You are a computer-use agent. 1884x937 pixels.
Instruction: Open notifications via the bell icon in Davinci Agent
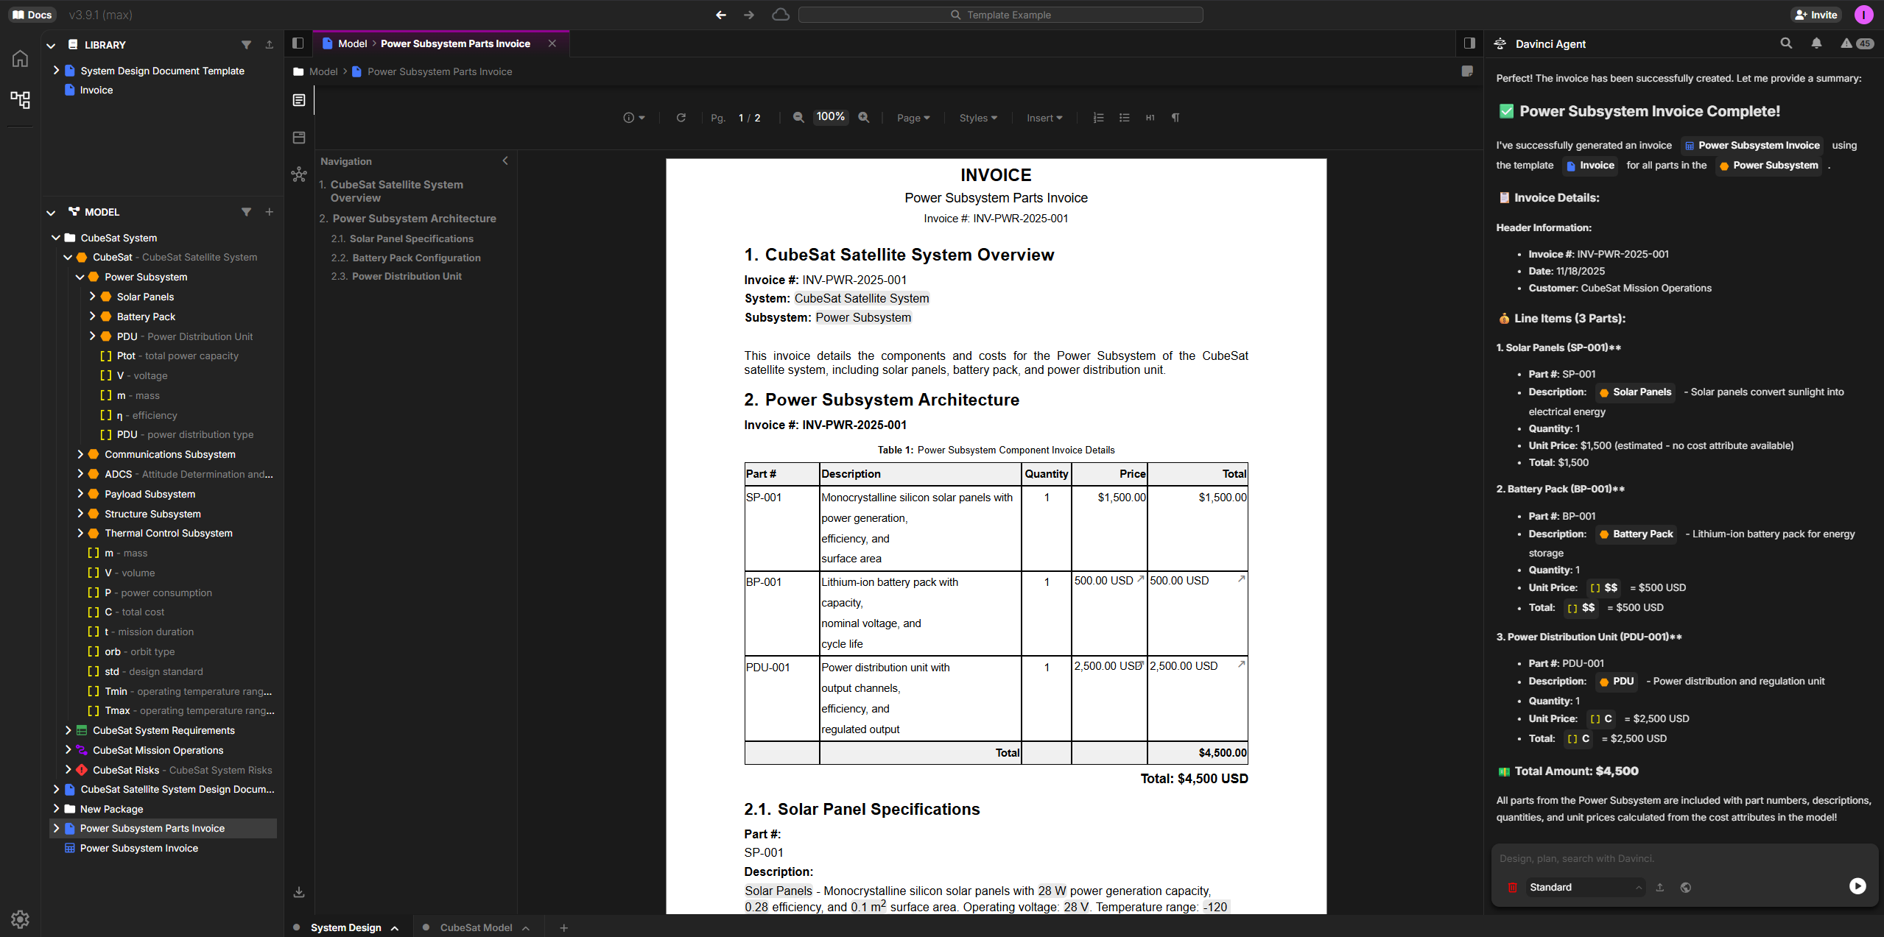[1816, 43]
